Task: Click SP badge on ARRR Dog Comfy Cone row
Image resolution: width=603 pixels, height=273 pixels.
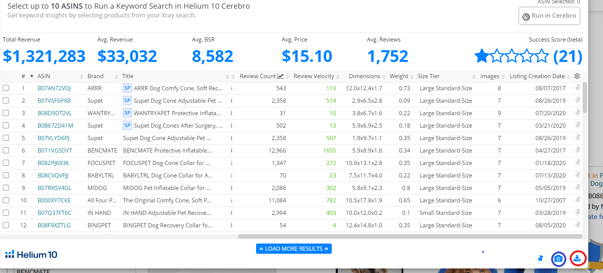Action: tap(127, 88)
